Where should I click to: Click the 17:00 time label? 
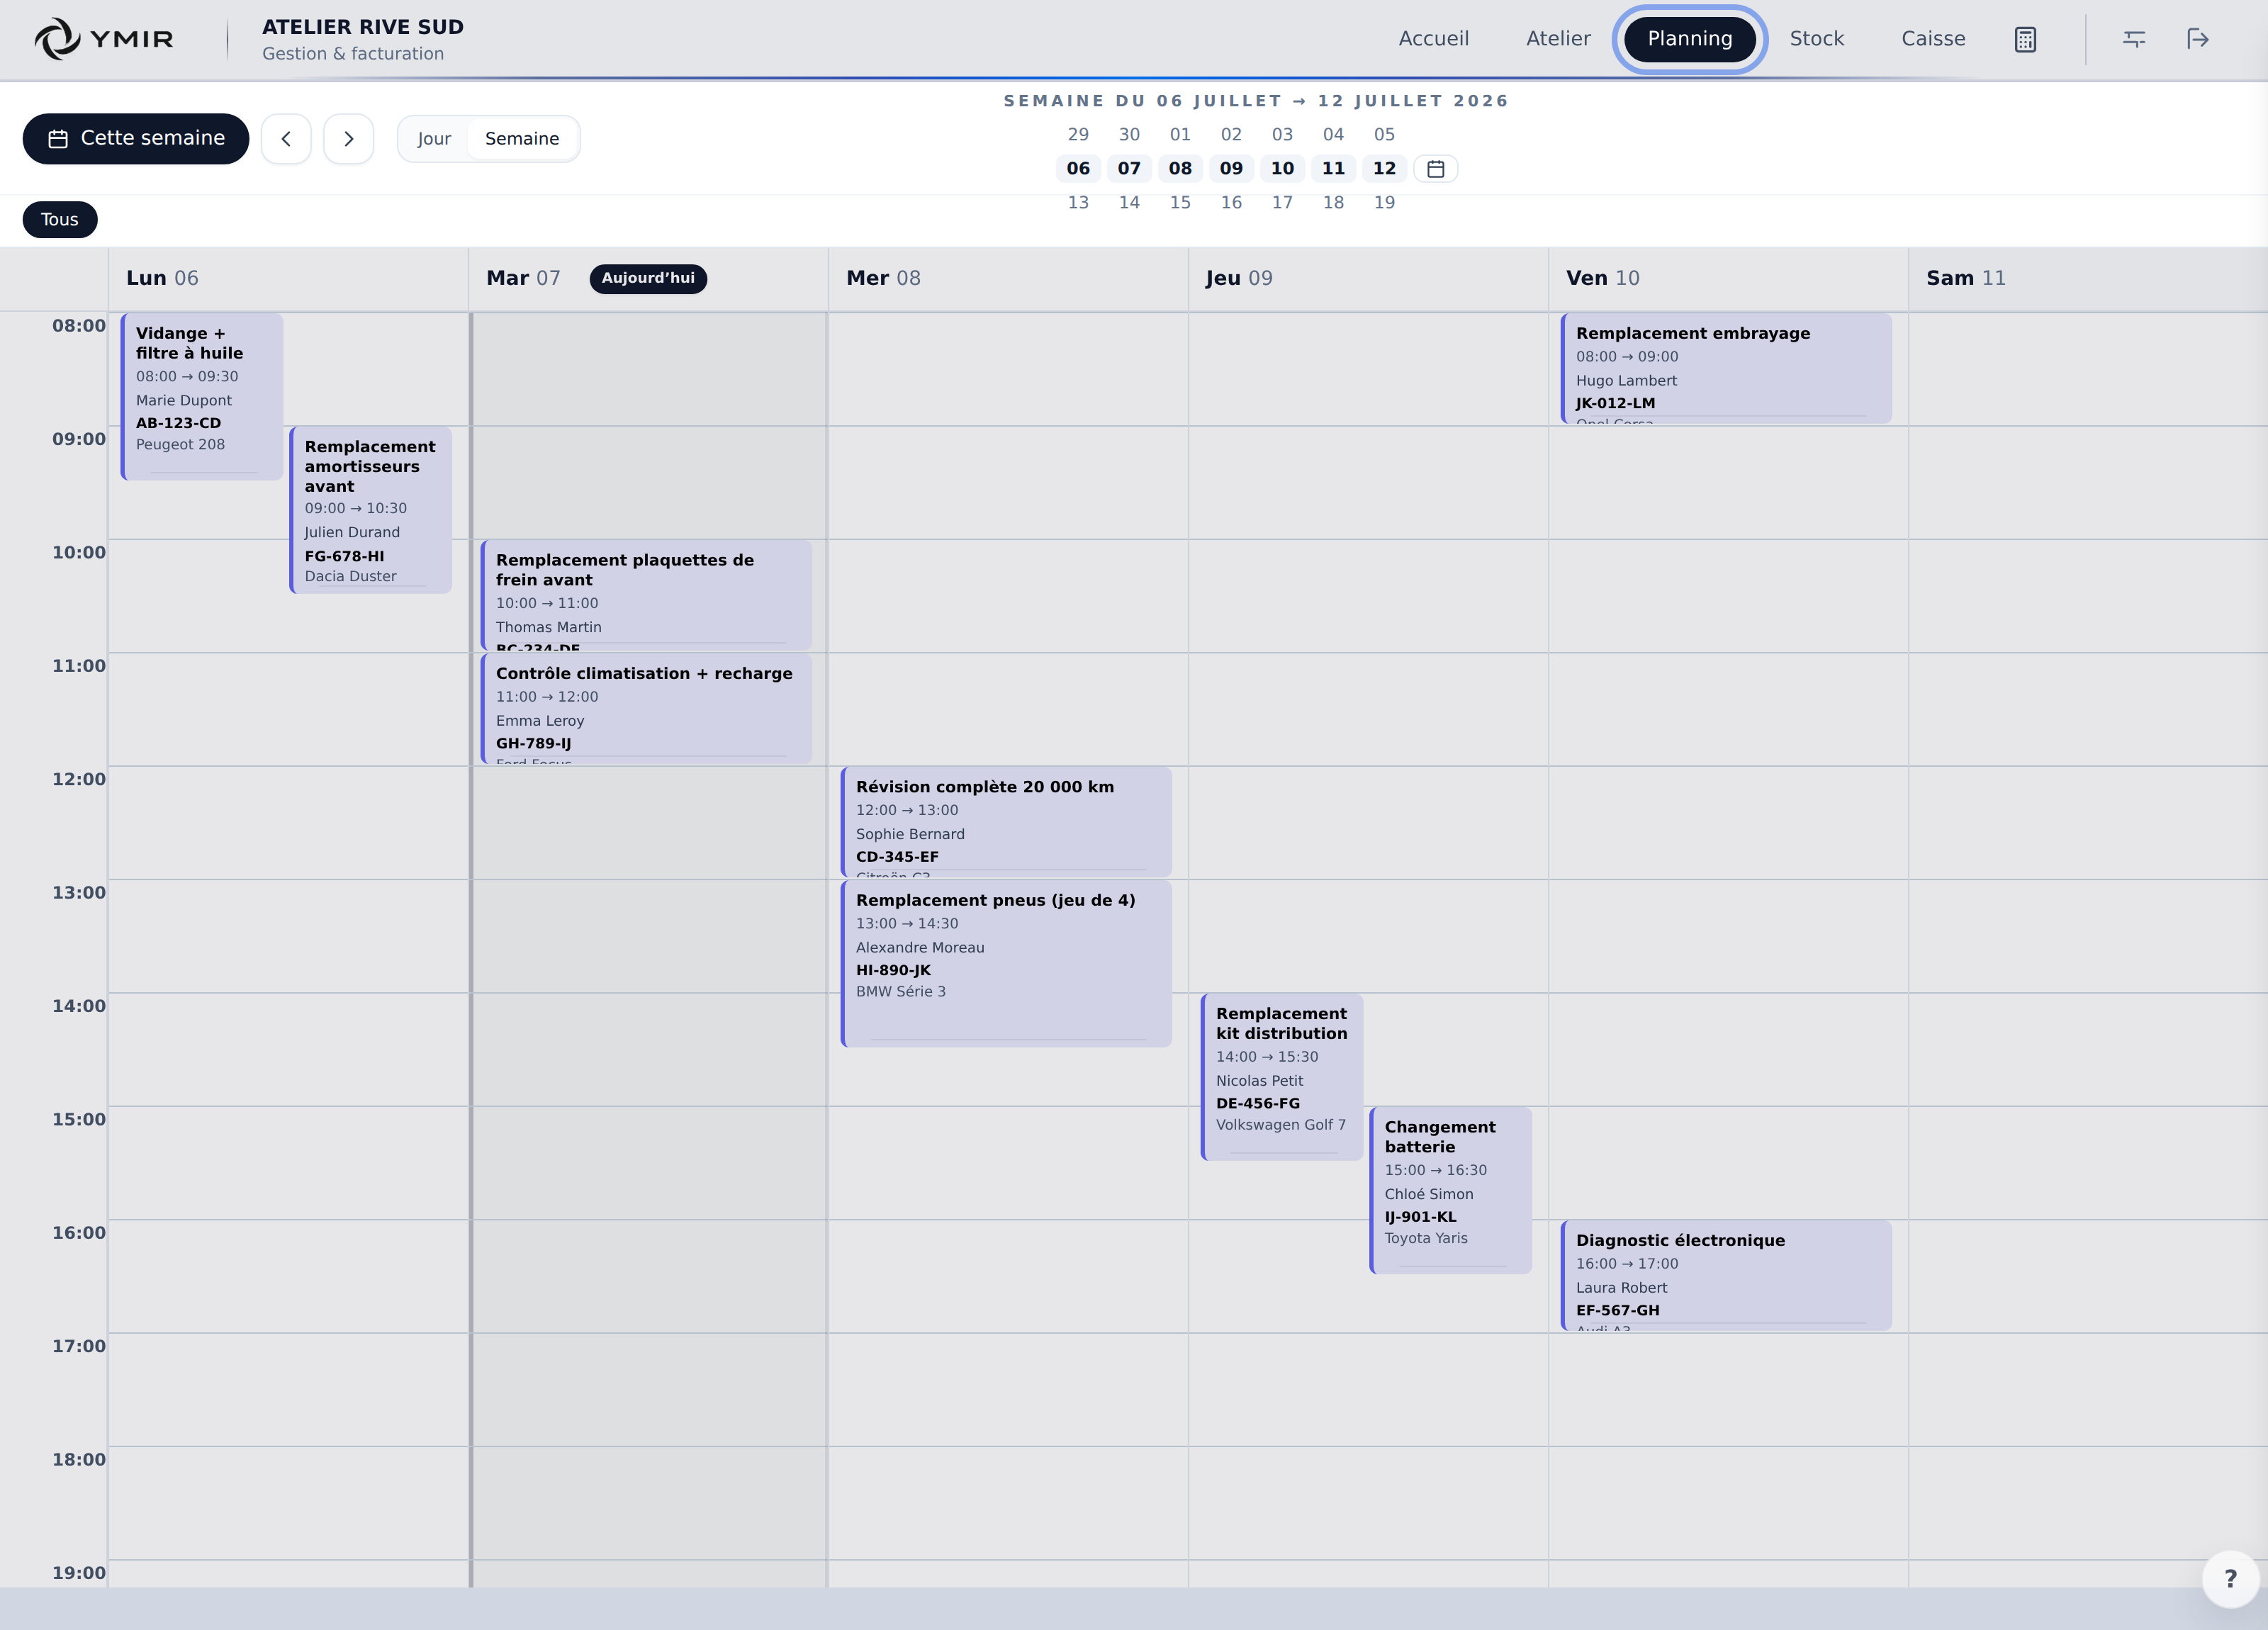[79, 1346]
